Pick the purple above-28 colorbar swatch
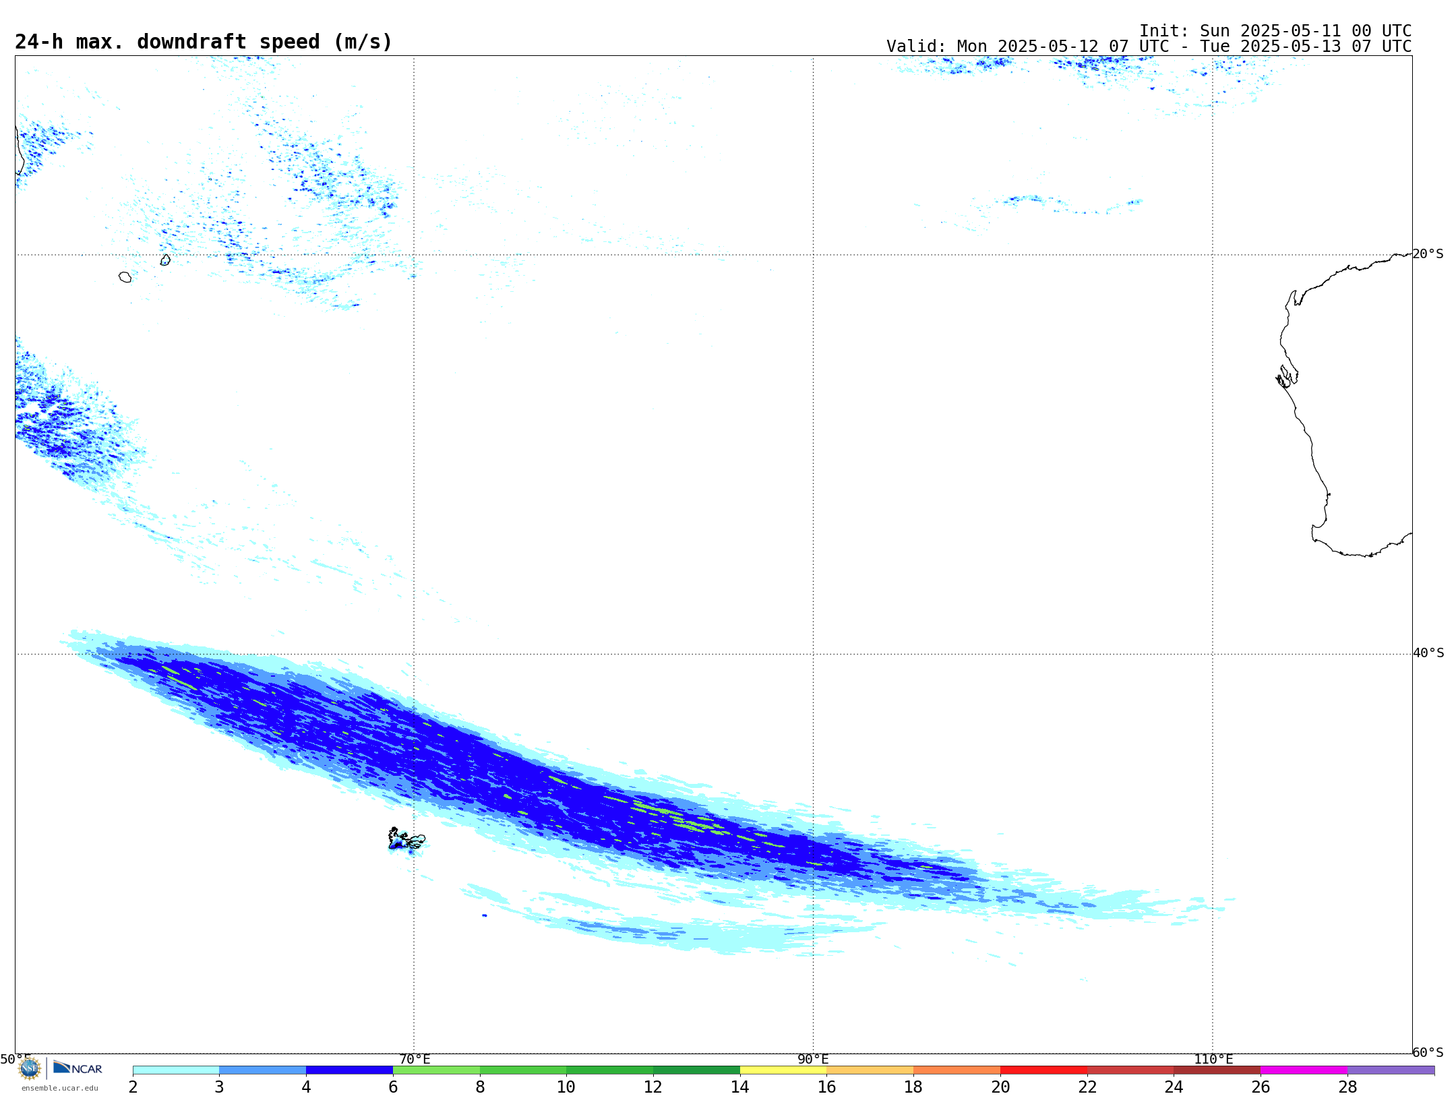1456x1096 pixels. pyautogui.click(x=1391, y=1070)
